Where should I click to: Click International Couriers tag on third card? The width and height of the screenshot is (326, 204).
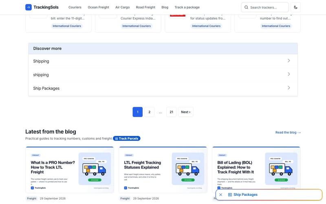206,26
